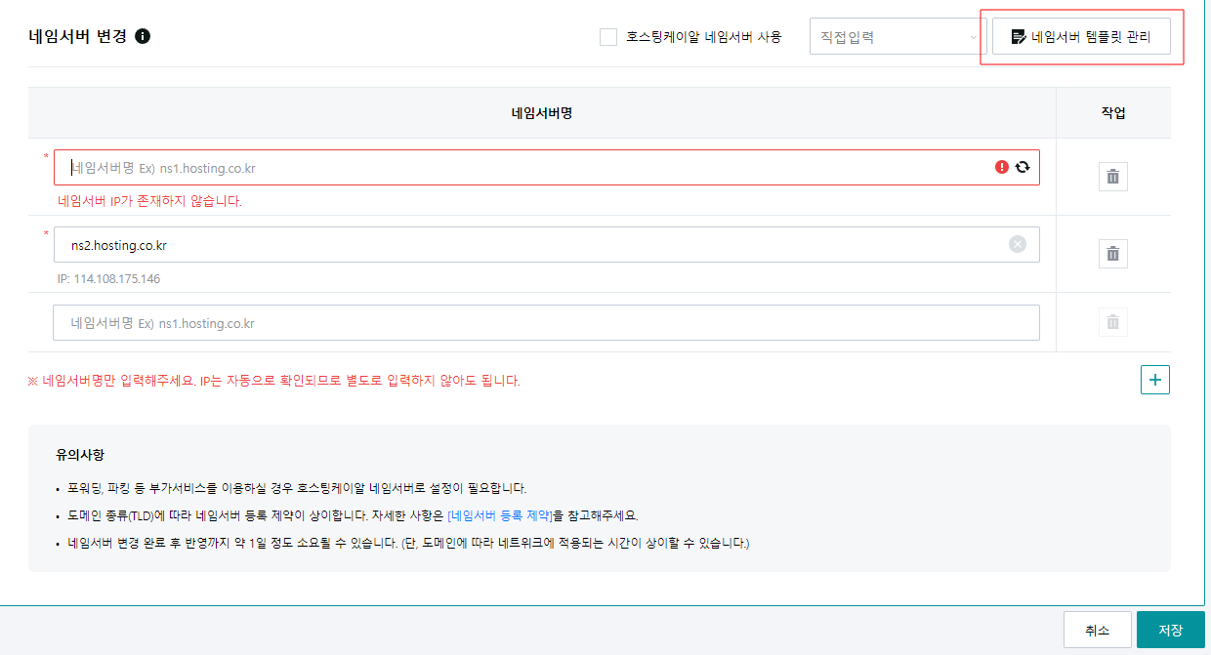Click the 네임서버 변경 title

tap(78, 37)
